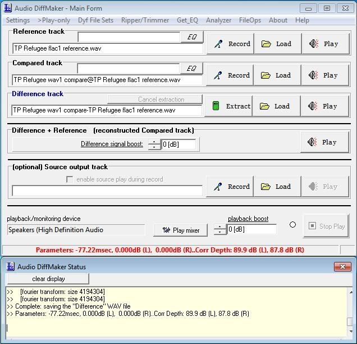Play the reconstructed Compared track
The height and width of the screenshot is (344, 357).
click(324, 142)
